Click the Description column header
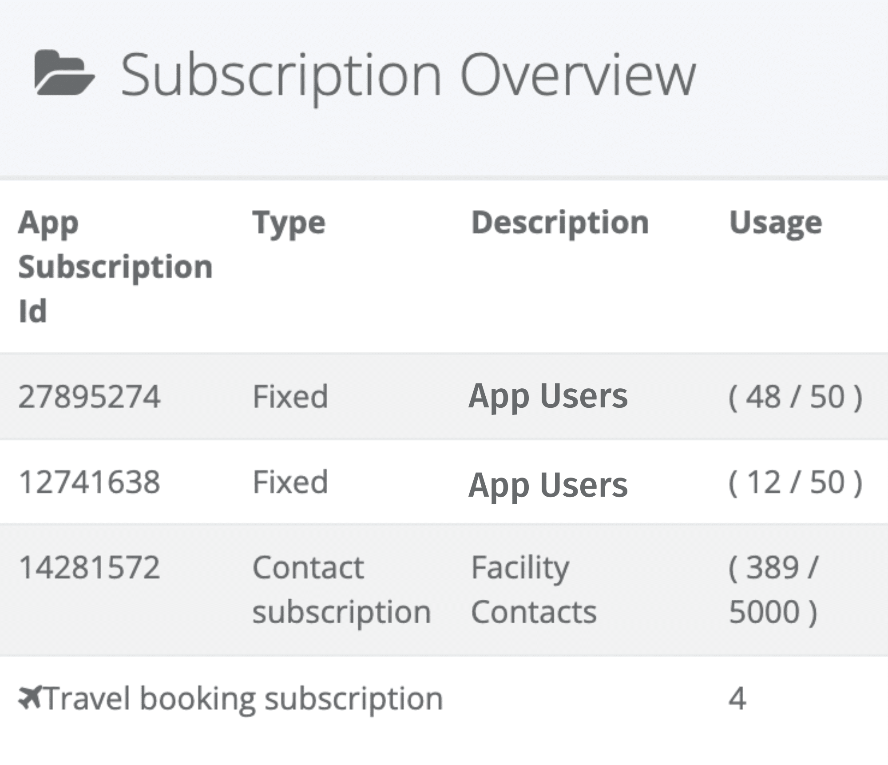The image size is (888, 765). click(x=559, y=223)
